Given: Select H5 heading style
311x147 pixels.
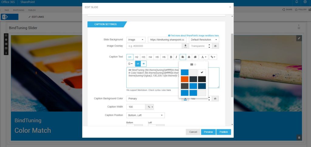Looking at the screenshot, I should point(157,57).
